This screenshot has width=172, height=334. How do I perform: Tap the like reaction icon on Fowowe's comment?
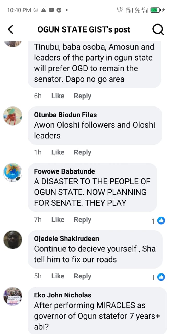161,221
